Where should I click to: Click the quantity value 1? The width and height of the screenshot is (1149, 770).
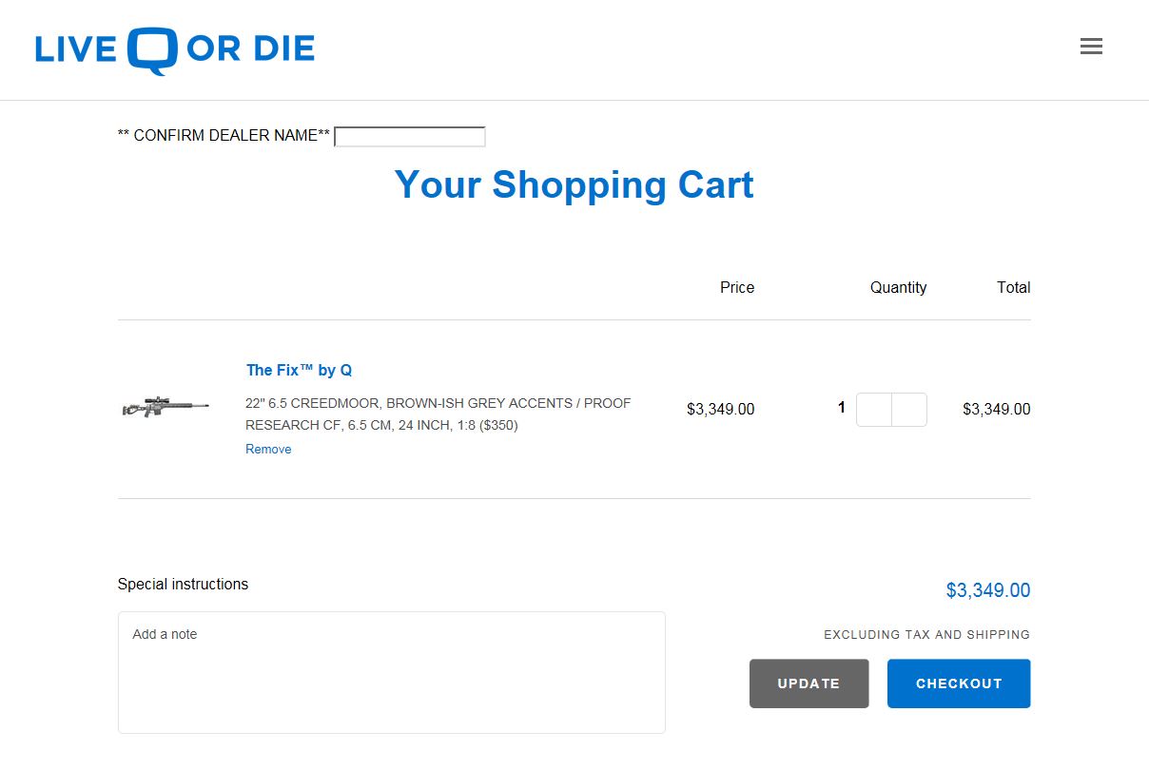tap(841, 408)
